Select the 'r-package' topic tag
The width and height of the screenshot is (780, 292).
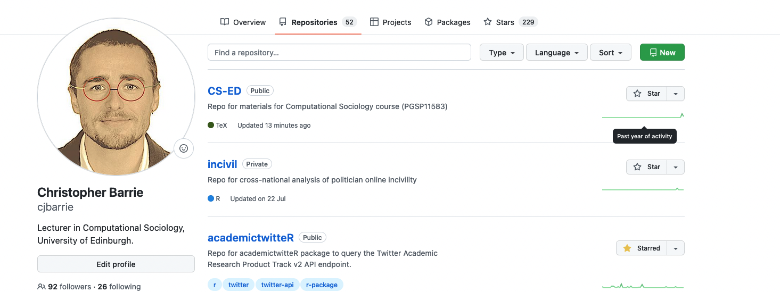click(322, 285)
